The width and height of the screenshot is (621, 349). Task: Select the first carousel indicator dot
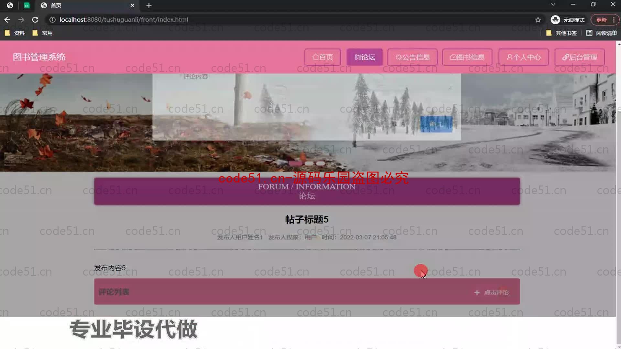click(x=295, y=164)
